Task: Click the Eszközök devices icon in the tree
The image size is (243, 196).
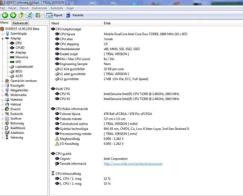Action: 7,114
